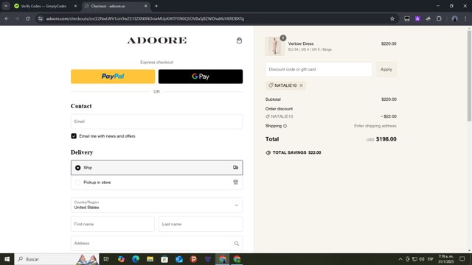This screenshot has height=265, width=472.
Task: Click the Verbier Dress product thumbnail
Action: tap(274, 46)
